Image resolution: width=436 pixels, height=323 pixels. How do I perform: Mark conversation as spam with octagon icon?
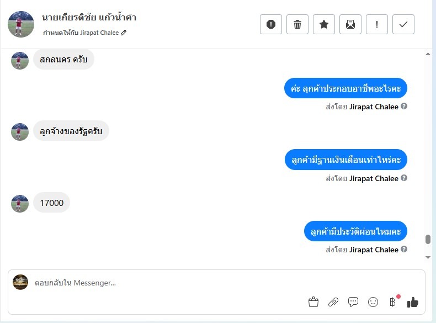tap(271, 24)
